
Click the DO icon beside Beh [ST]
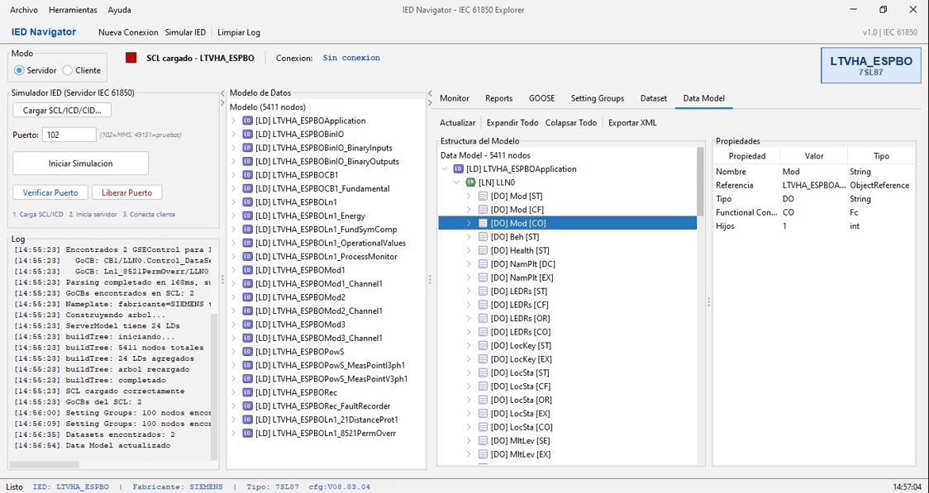(x=483, y=237)
